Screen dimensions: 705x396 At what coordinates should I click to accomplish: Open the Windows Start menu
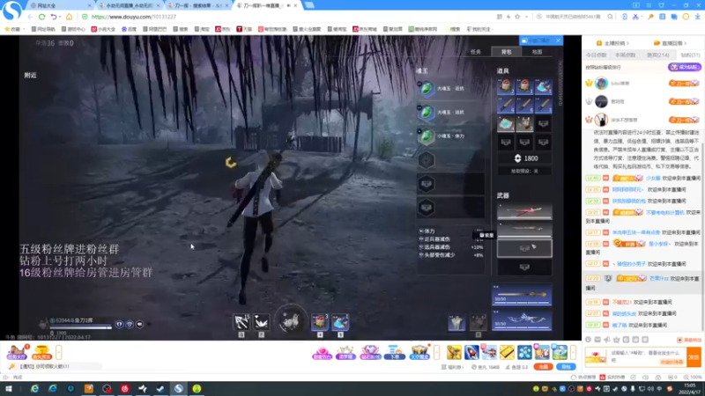[9, 389]
